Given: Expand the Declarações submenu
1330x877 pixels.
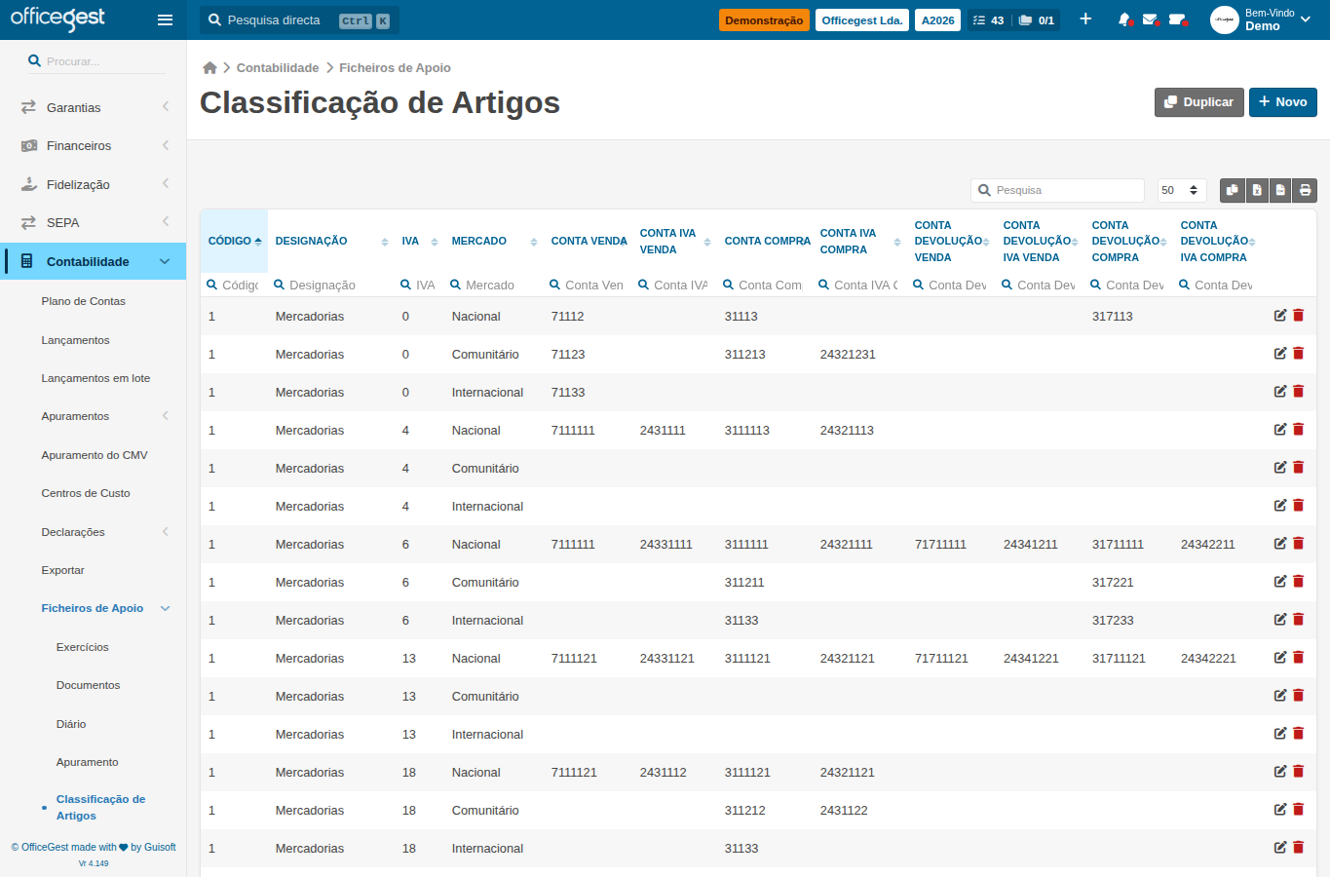Looking at the screenshot, I should tap(93, 532).
